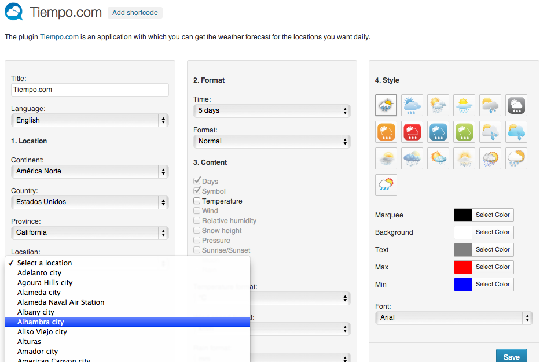Click Select Color for Background

click(493, 232)
